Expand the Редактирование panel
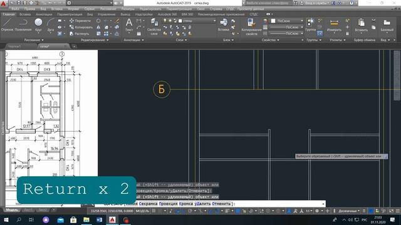This screenshot has height=225, width=401. click(95, 40)
